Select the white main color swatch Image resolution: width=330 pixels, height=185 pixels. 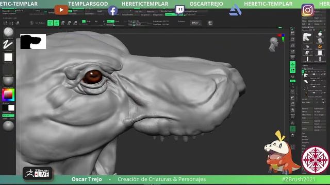pos(11,108)
